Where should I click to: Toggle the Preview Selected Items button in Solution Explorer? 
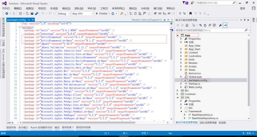(x=225, y=25)
